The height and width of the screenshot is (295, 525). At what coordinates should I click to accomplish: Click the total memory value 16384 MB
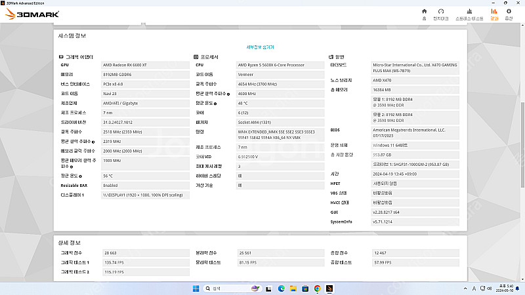click(x=415, y=90)
